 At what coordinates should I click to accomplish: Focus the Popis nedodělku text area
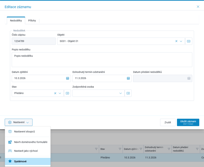click(102, 60)
